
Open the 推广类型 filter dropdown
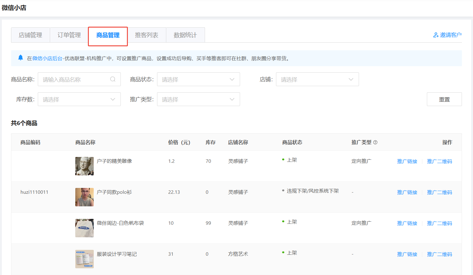click(198, 99)
